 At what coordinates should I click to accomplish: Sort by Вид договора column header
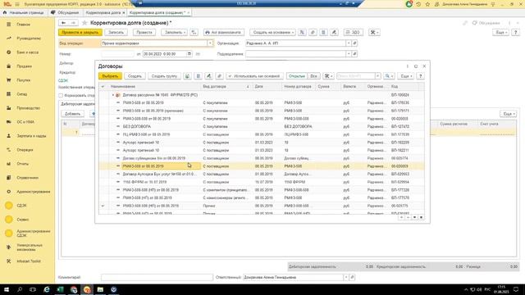[226, 87]
